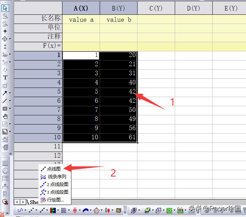Open dropdown arrow beside Column plot icon
The width and height of the screenshot is (246, 217).
[58, 210]
